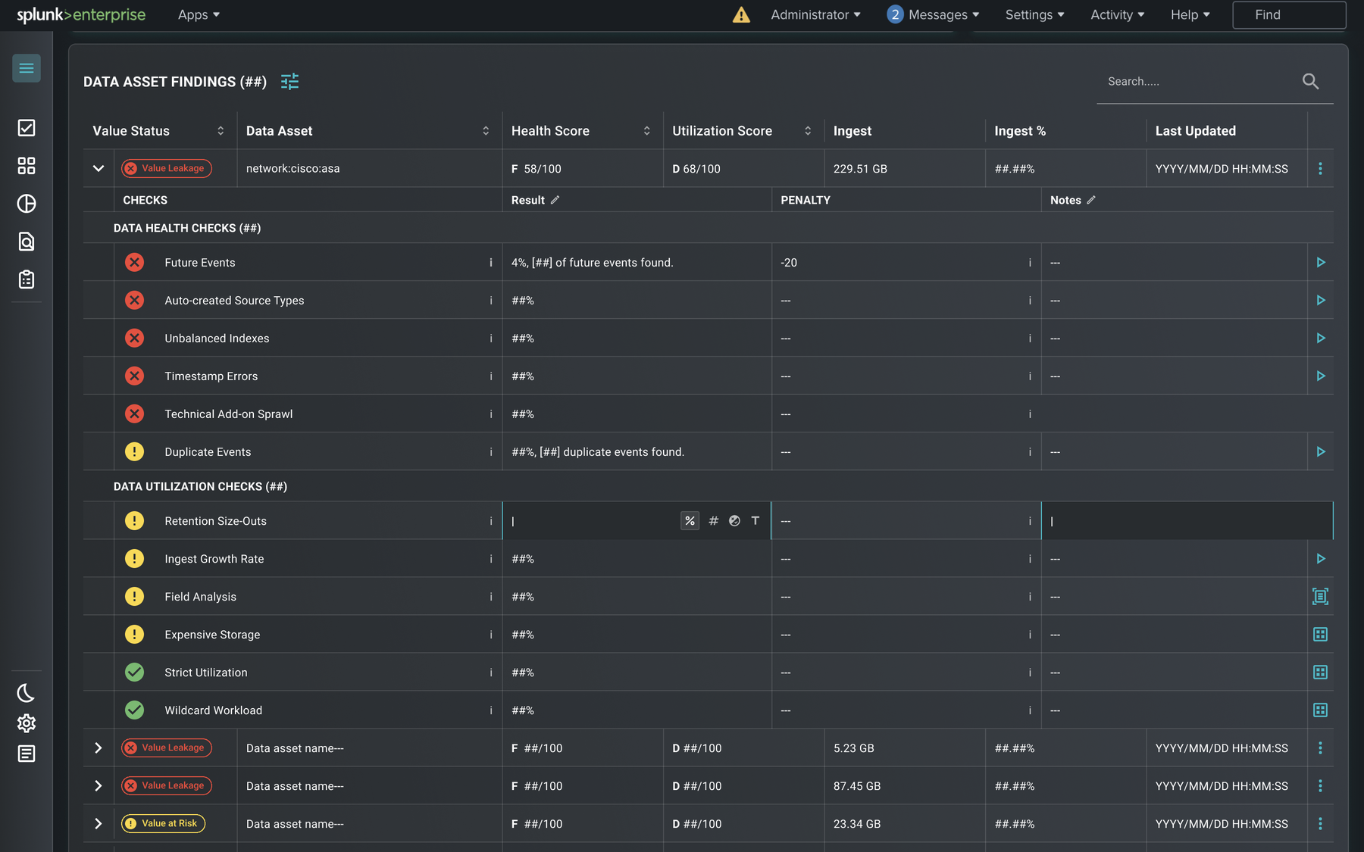Click Value Leakage badge on network:cisco:asa row

(x=167, y=168)
